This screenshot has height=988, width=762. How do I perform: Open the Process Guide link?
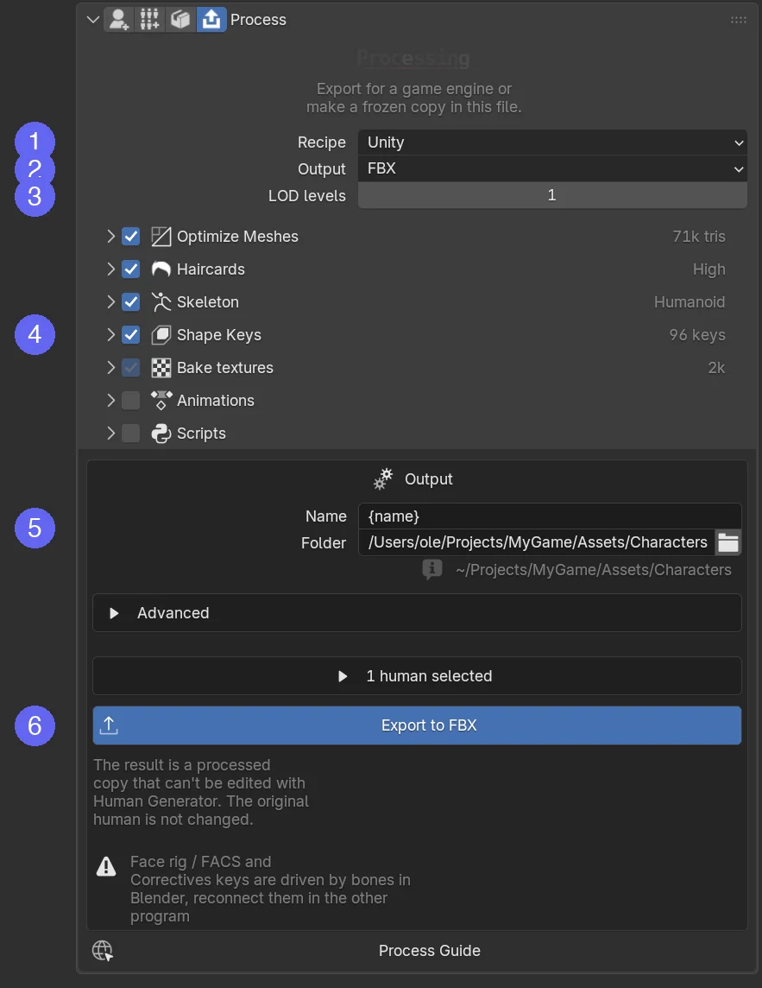[430, 951]
